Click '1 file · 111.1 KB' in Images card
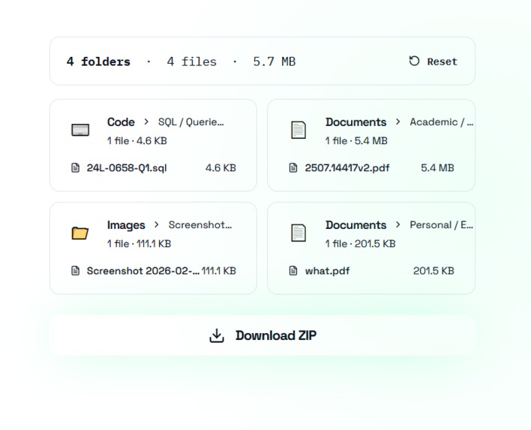Viewport: 531px width, 430px height. click(x=139, y=244)
